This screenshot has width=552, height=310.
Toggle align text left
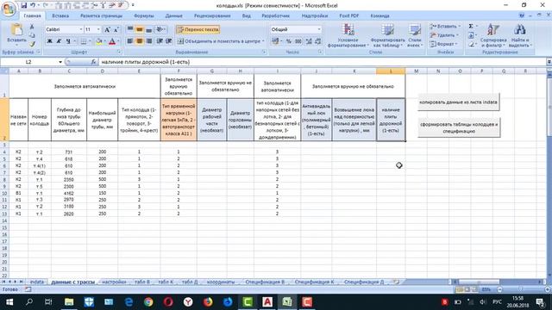tap(130, 41)
